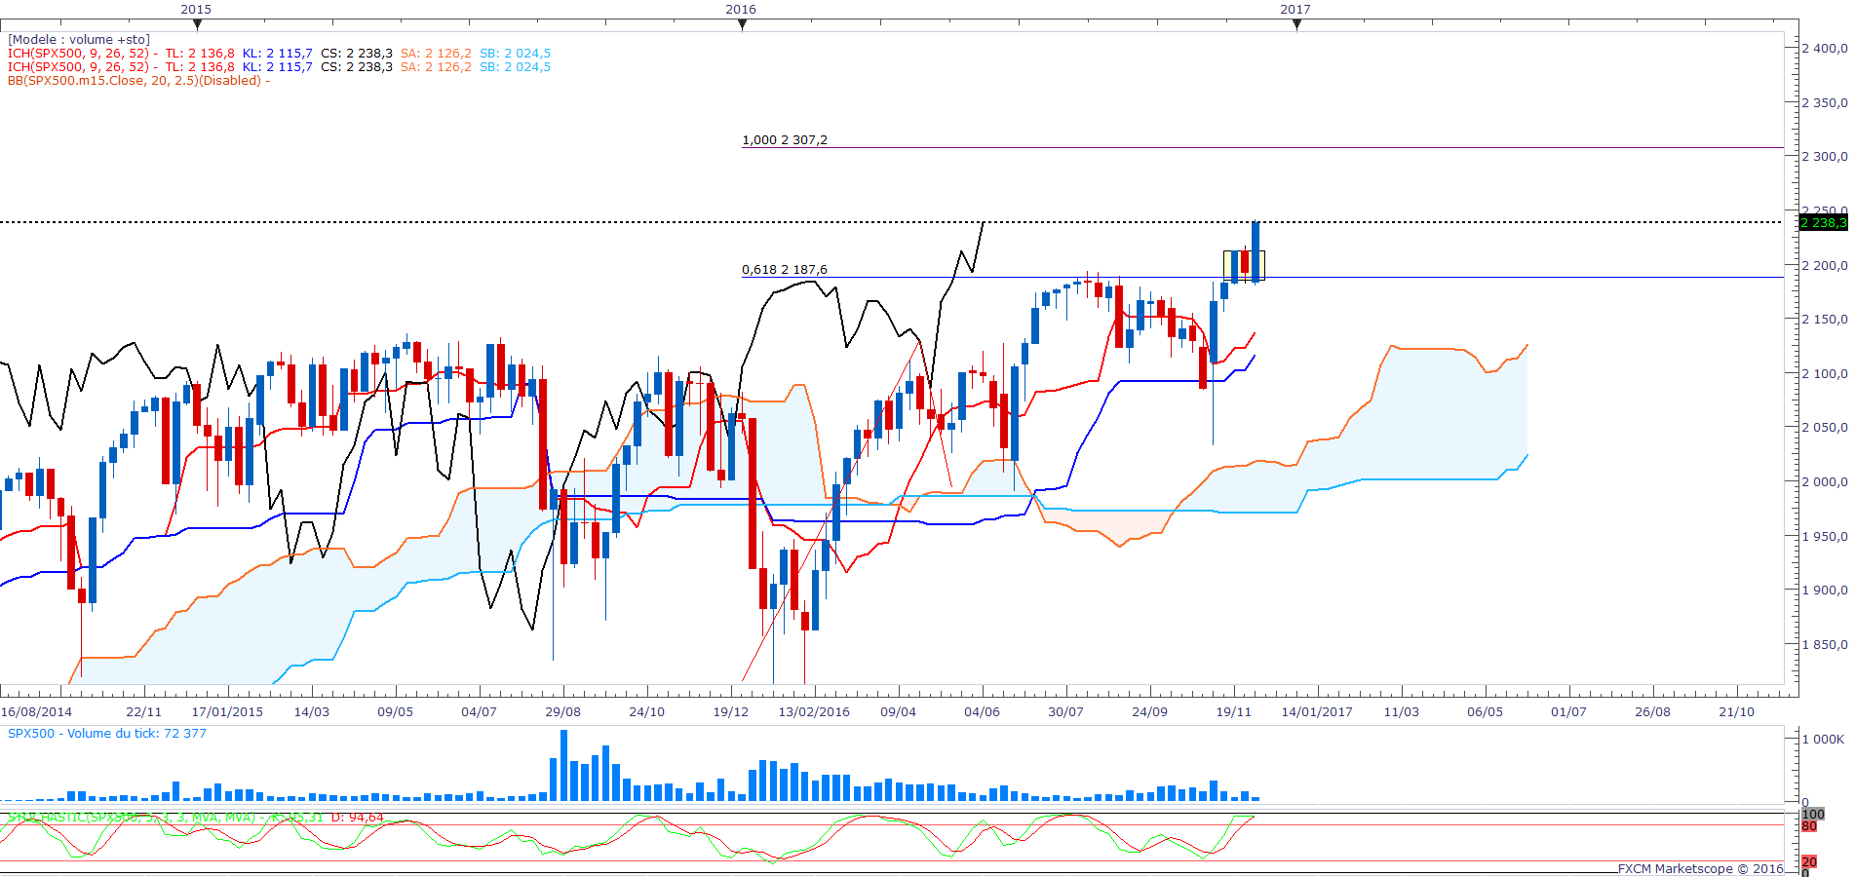Click the Modele volume +sto label
1855x877 pixels.
[79, 40]
